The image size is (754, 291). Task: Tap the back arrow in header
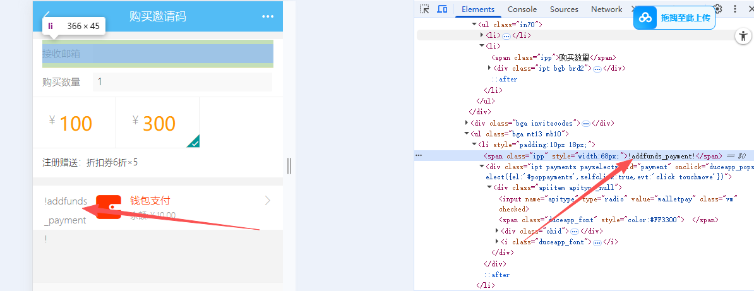(47, 16)
